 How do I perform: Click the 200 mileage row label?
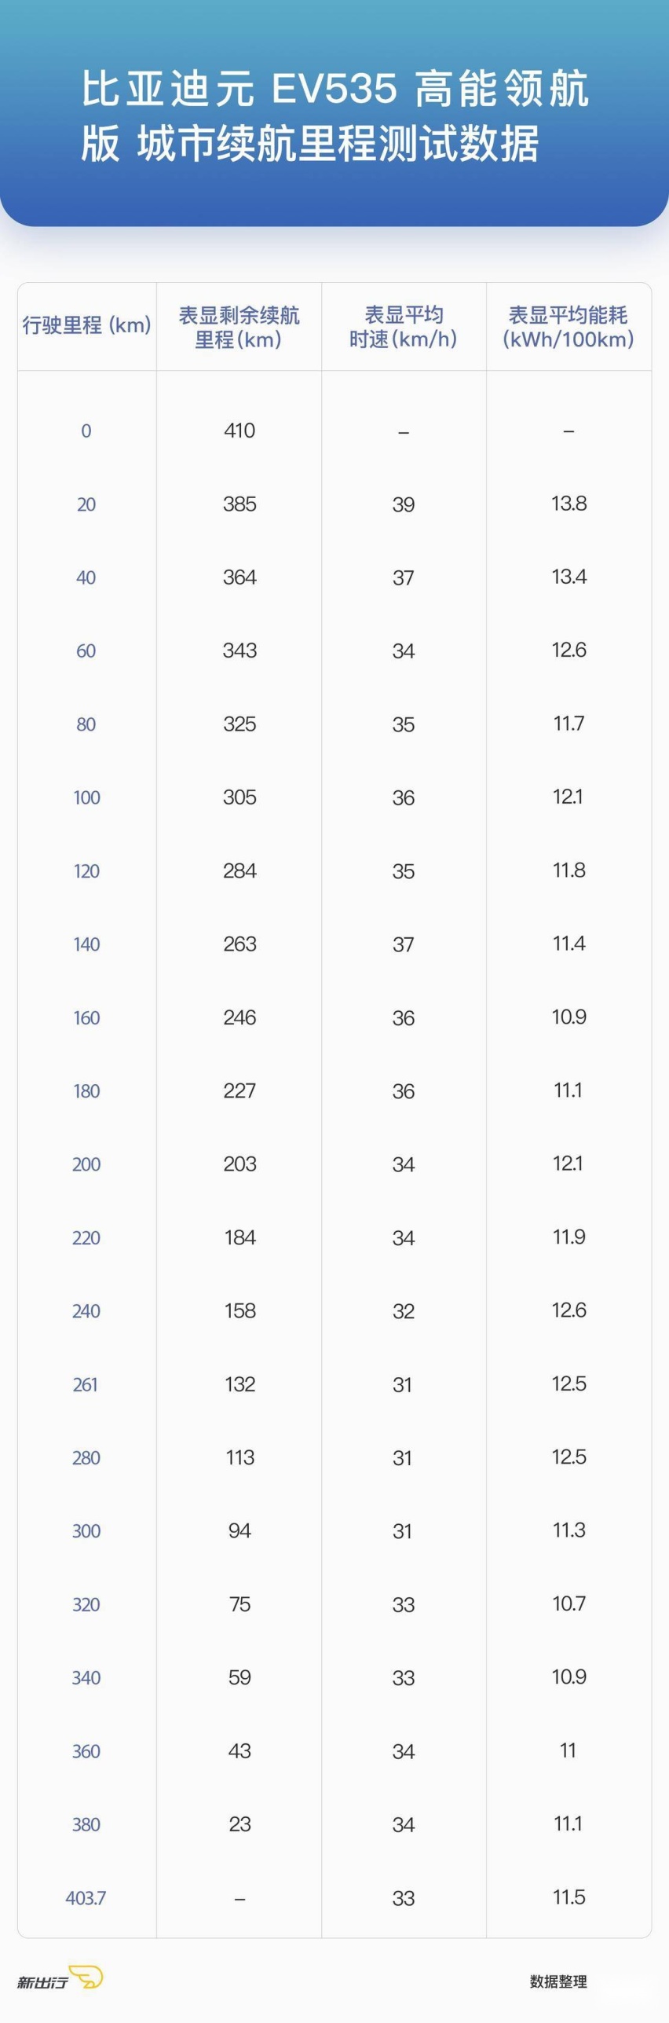click(86, 1164)
